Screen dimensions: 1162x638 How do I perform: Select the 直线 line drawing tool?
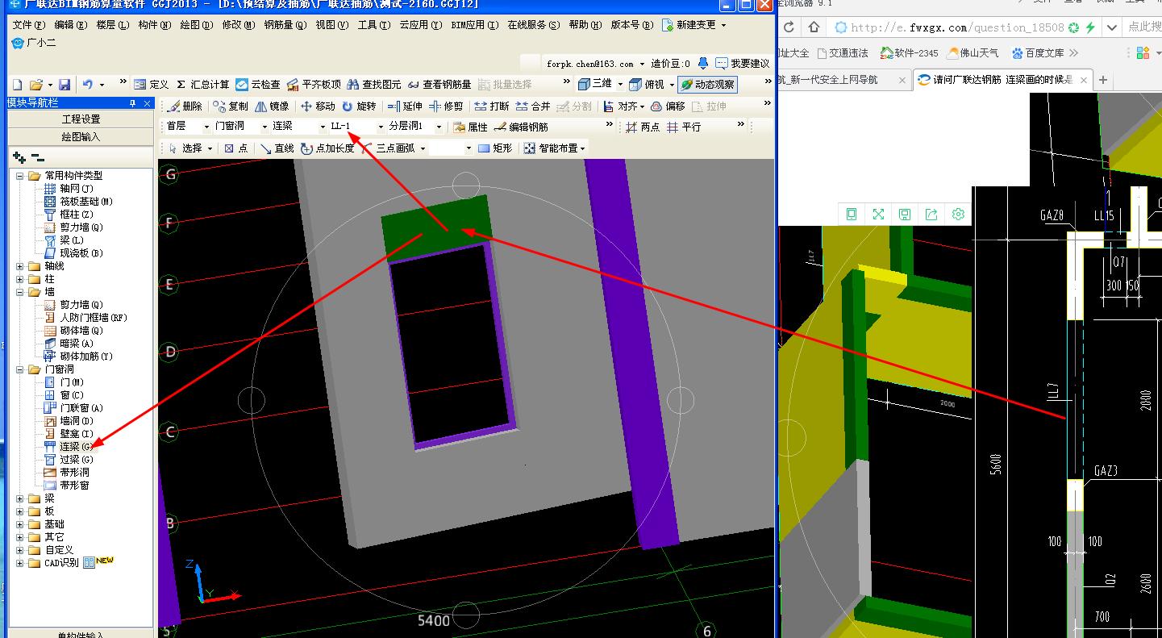(277, 148)
